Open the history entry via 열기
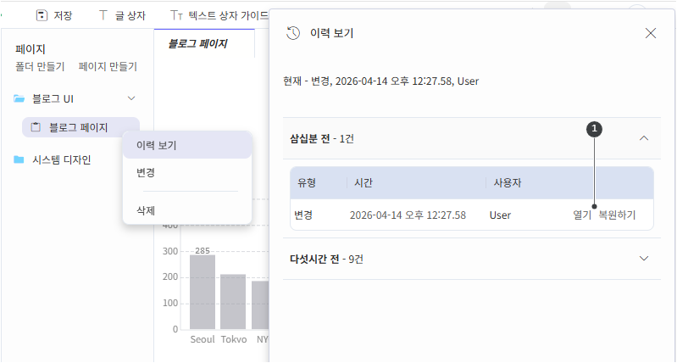The height and width of the screenshot is (363, 677). point(581,215)
